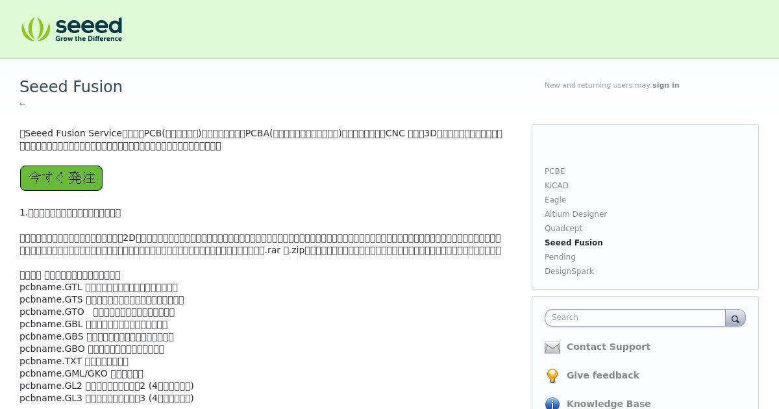Open the PCBE sidebar category
This screenshot has height=409, width=779.
tap(554, 171)
